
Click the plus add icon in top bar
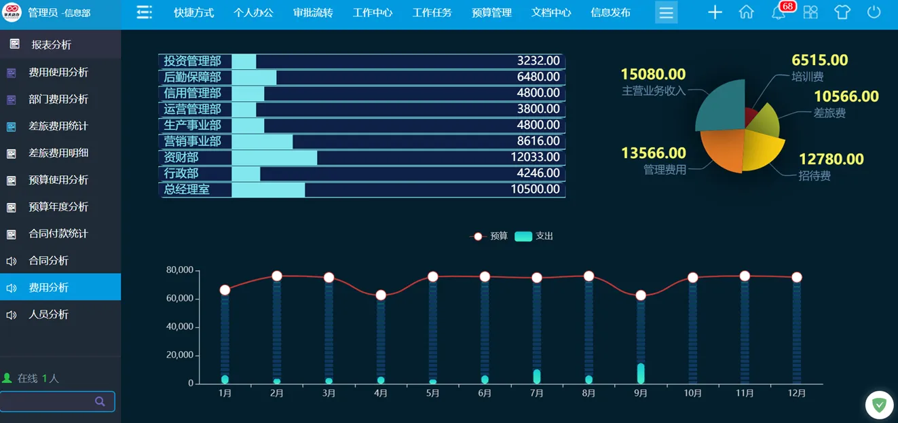point(715,13)
